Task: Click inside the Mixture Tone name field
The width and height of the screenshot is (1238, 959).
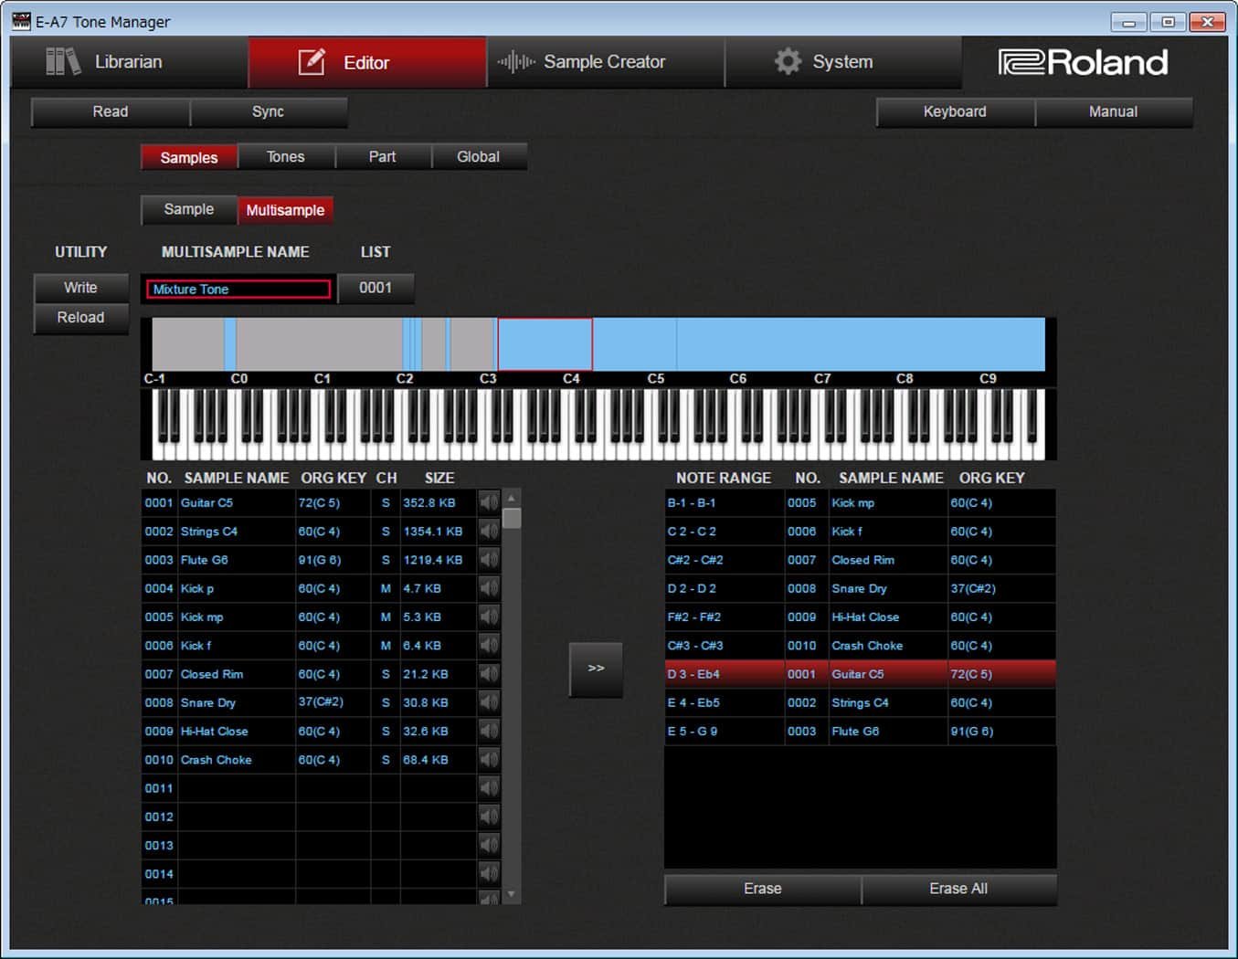Action: pyautogui.click(x=237, y=289)
